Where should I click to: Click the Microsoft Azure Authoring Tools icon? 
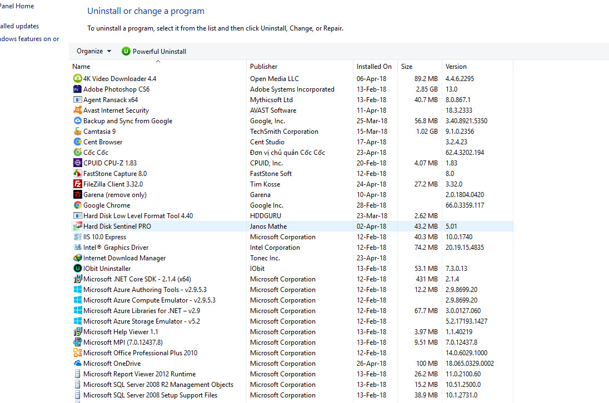click(78, 289)
